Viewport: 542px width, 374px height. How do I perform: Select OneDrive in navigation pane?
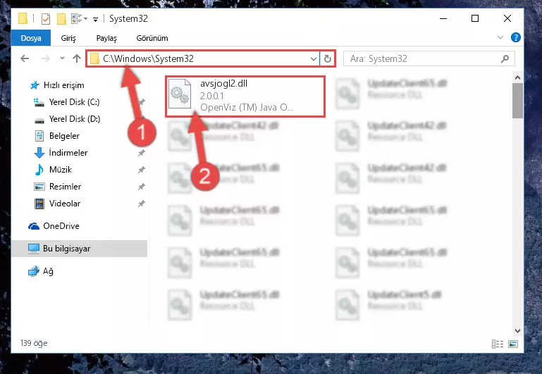[x=61, y=226]
